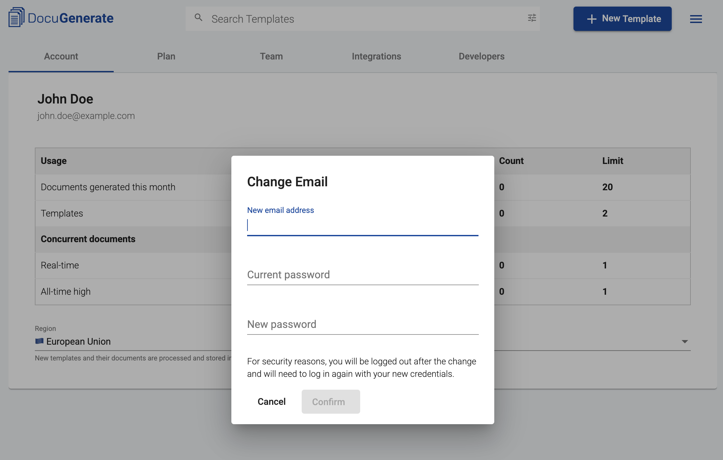
Task: Click the filter sliders icon beside Search Templates
Action: click(x=531, y=18)
